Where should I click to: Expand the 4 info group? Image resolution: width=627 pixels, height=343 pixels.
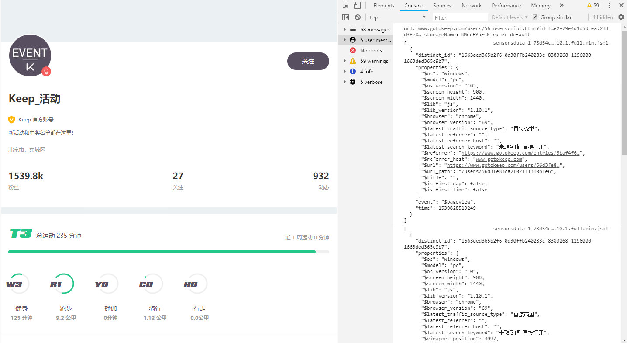[345, 71]
